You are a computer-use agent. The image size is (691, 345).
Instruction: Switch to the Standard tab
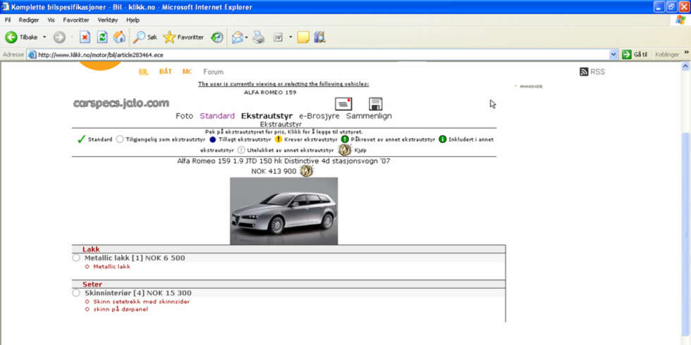click(217, 115)
